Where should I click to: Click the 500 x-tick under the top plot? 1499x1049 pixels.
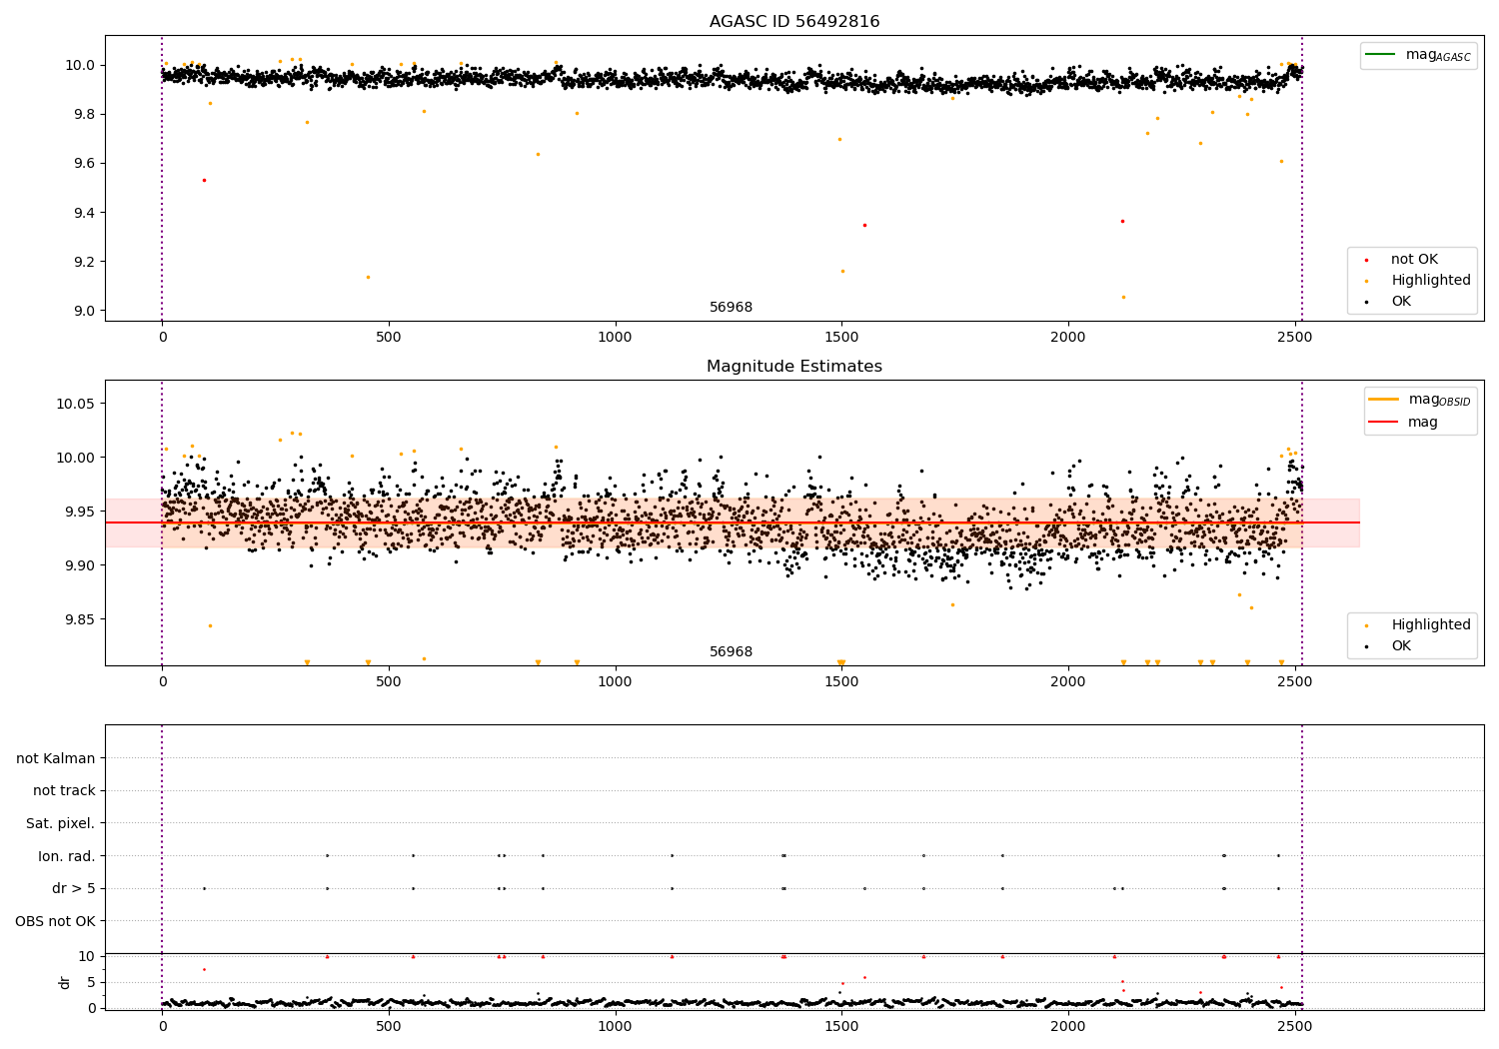[389, 337]
